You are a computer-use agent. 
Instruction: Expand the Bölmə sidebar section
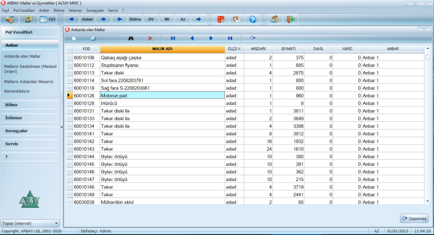pyautogui.click(x=30, y=105)
